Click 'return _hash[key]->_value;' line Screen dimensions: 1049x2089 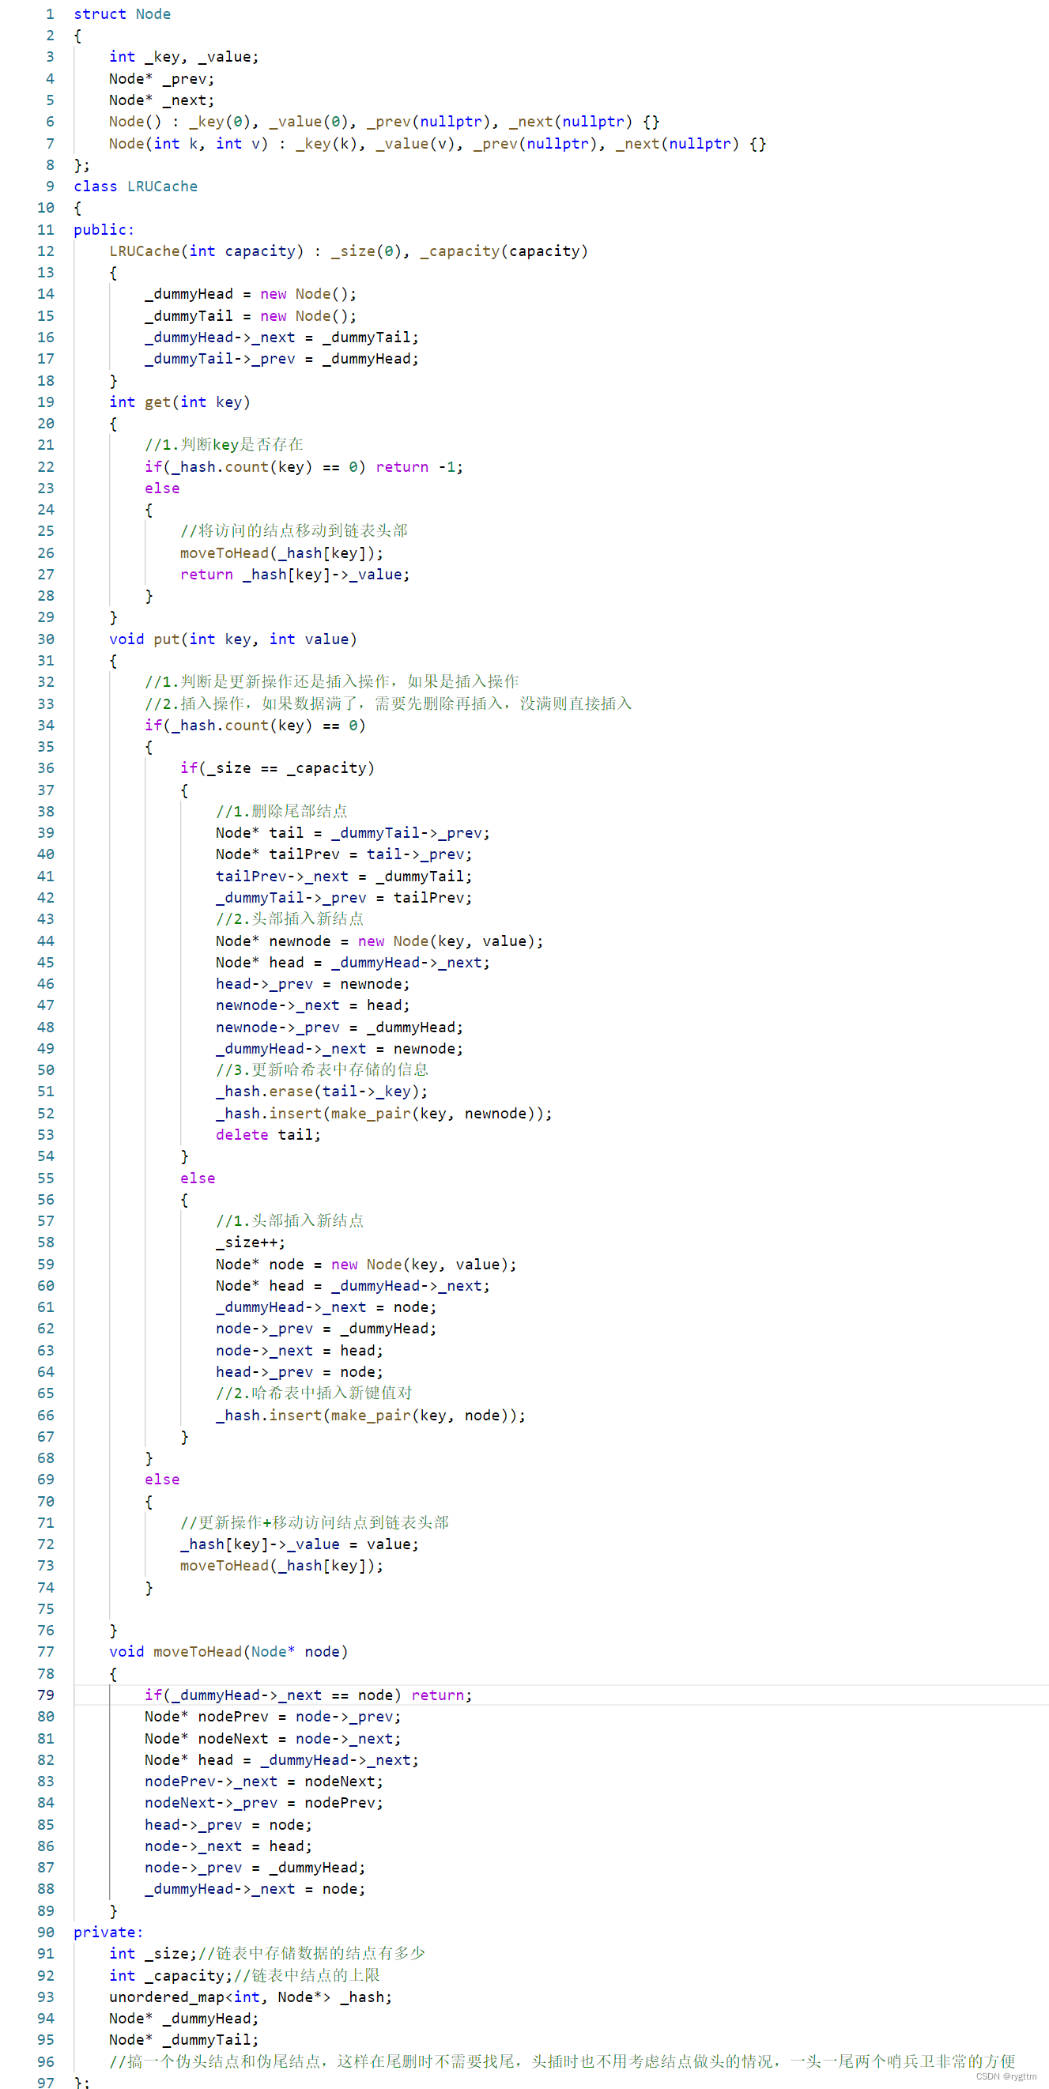tap(296, 575)
